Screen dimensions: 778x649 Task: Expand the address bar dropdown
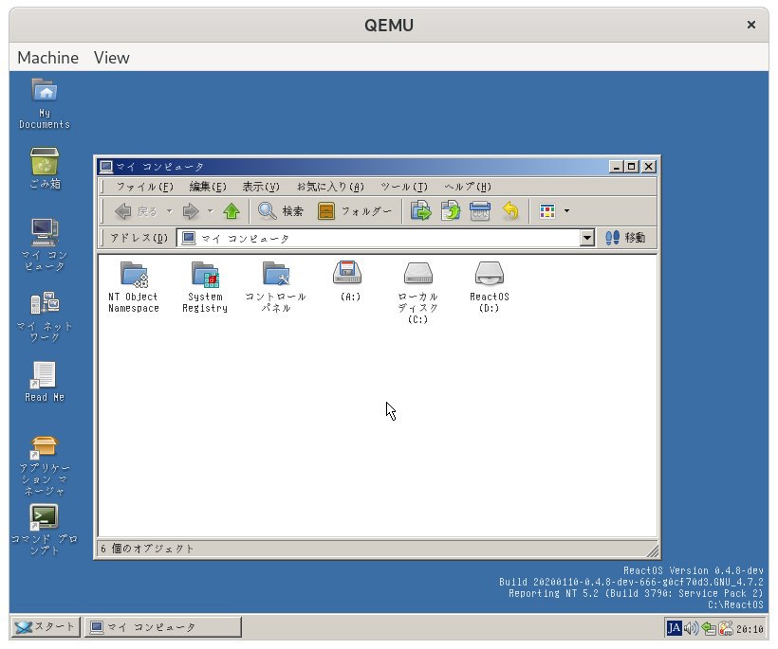[x=587, y=239]
